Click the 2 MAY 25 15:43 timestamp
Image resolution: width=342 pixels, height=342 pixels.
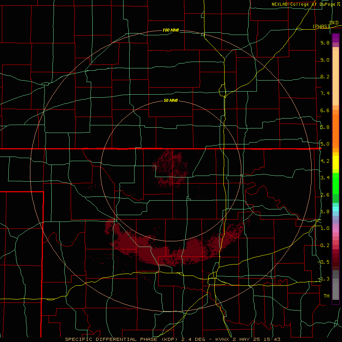(256, 339)
